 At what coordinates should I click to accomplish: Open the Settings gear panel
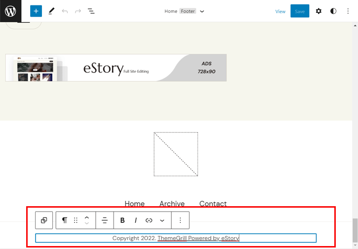click(318, 11)
